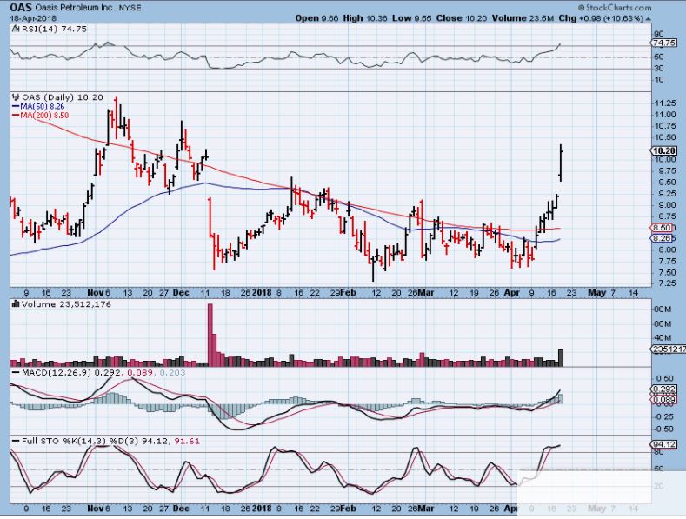Click the red gap-down bar in mid-December
This screenshot has width=686, height=519.
click(x=210, y=217)
